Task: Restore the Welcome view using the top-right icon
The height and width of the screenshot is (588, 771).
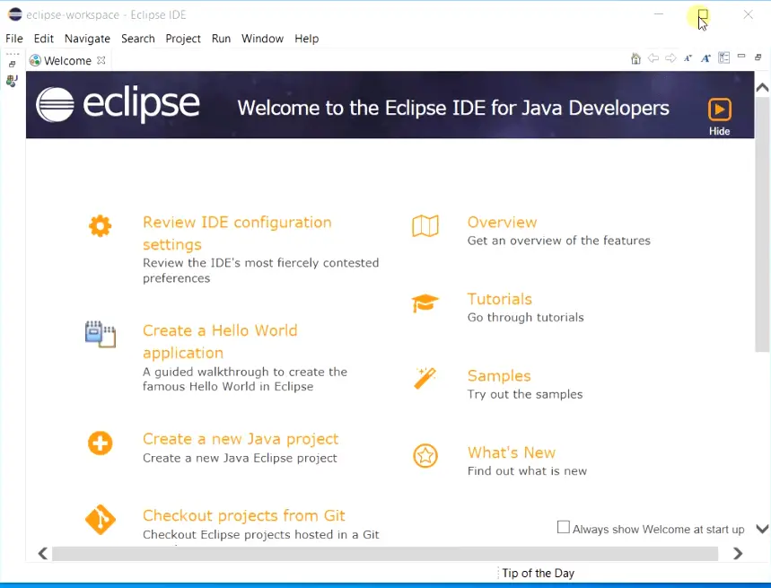Action: (x=758, y=57)
